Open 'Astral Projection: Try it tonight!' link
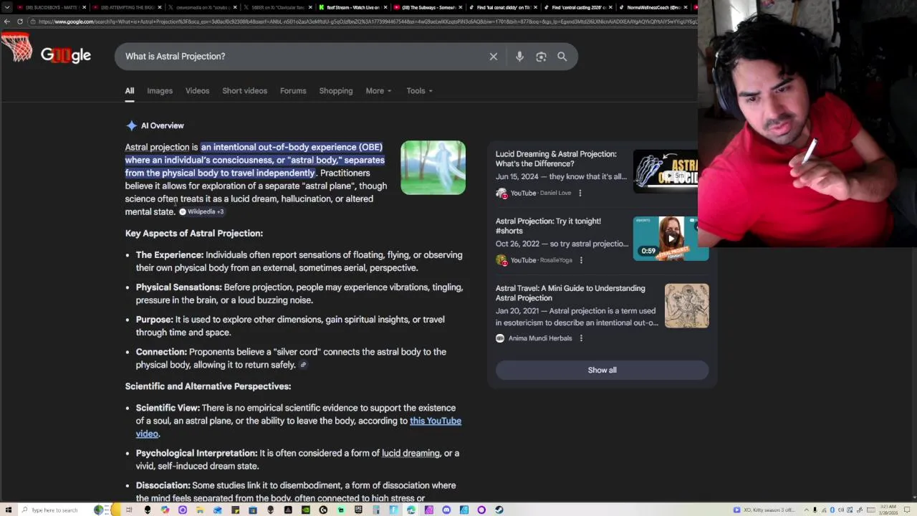Screen dimensions: 917x516 [x=548, y=226]
